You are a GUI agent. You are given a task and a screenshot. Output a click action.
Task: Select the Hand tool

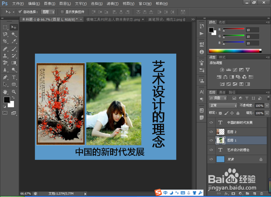click(5, 92)
